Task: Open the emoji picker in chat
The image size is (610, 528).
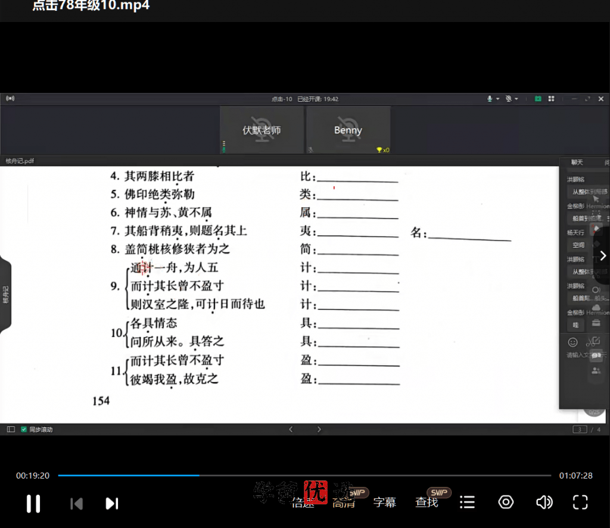Action: click(x=572, y=342)
